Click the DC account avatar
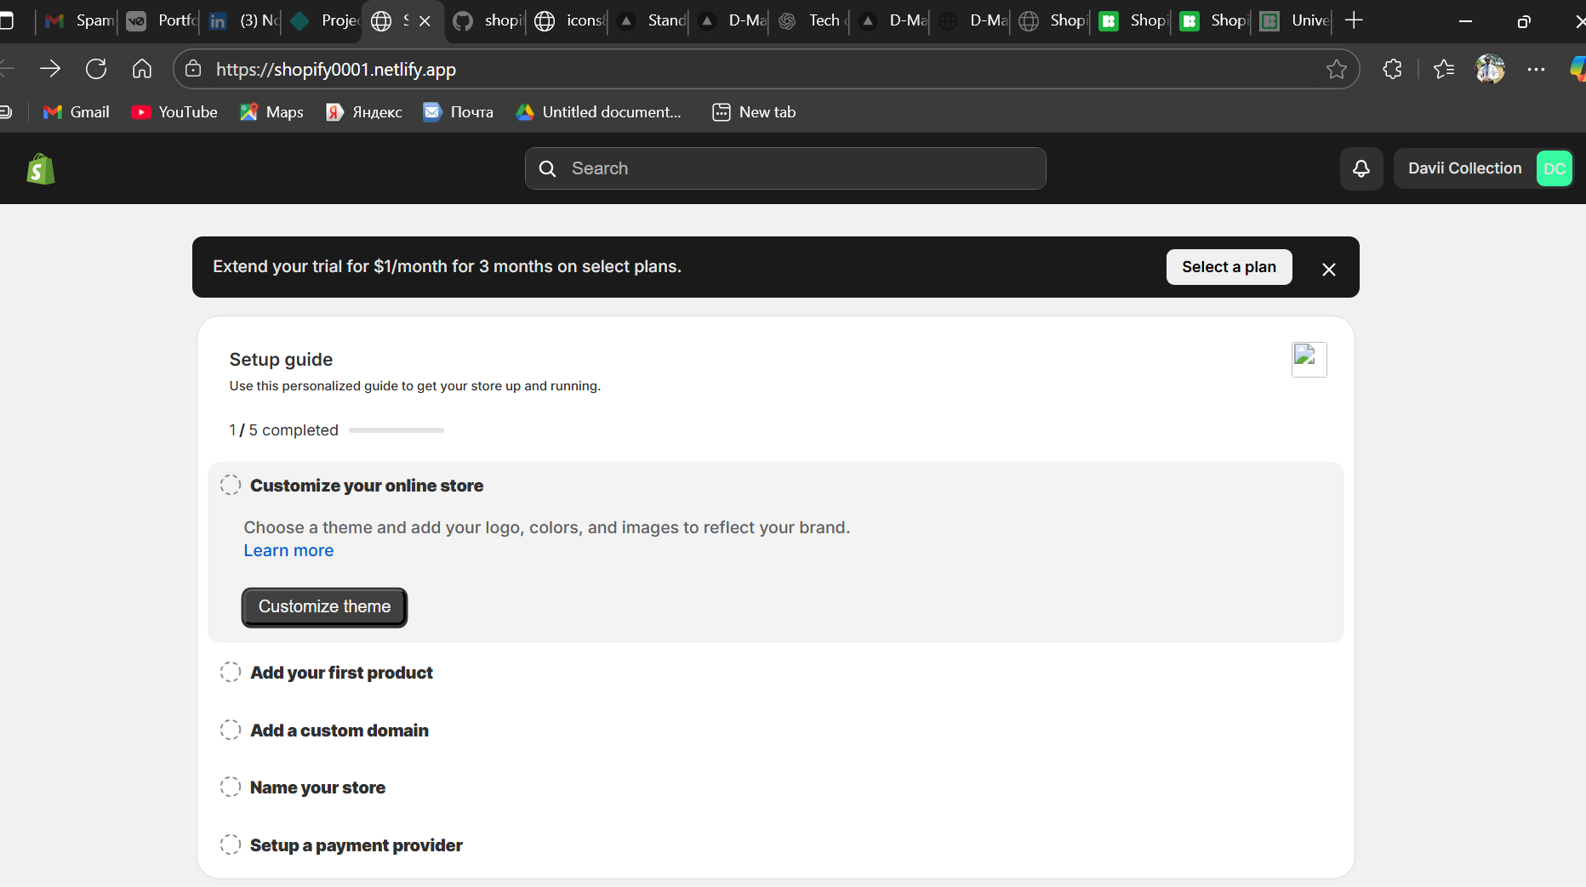This screenshot has height=887, width=1586. 1554,168
